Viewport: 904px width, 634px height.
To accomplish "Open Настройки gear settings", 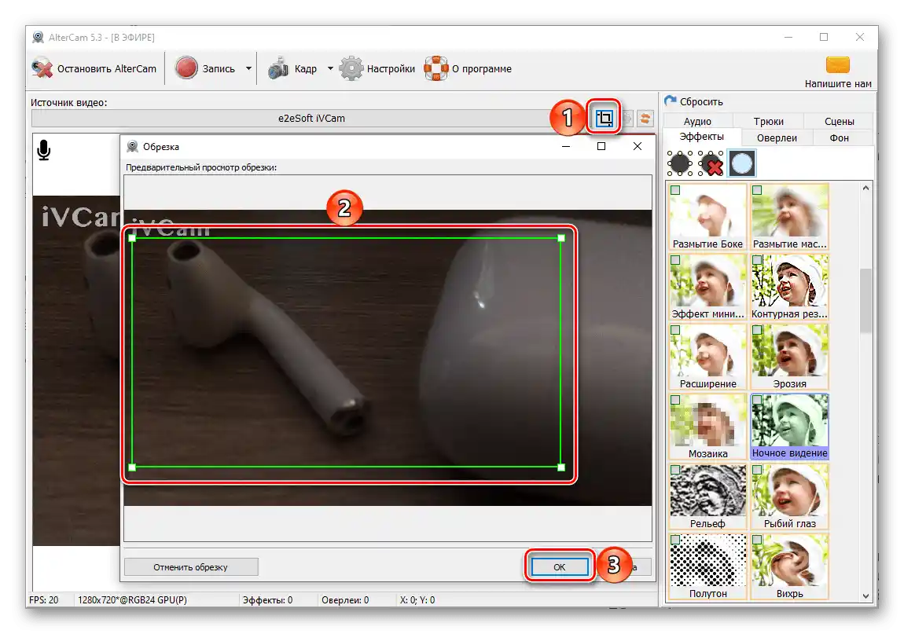I will pos(351,68).
